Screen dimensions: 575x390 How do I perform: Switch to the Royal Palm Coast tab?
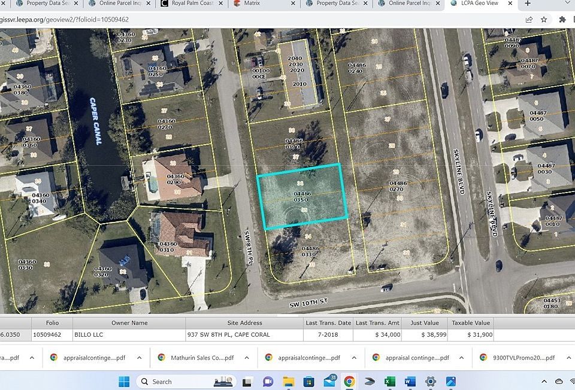tap(190, 4)
